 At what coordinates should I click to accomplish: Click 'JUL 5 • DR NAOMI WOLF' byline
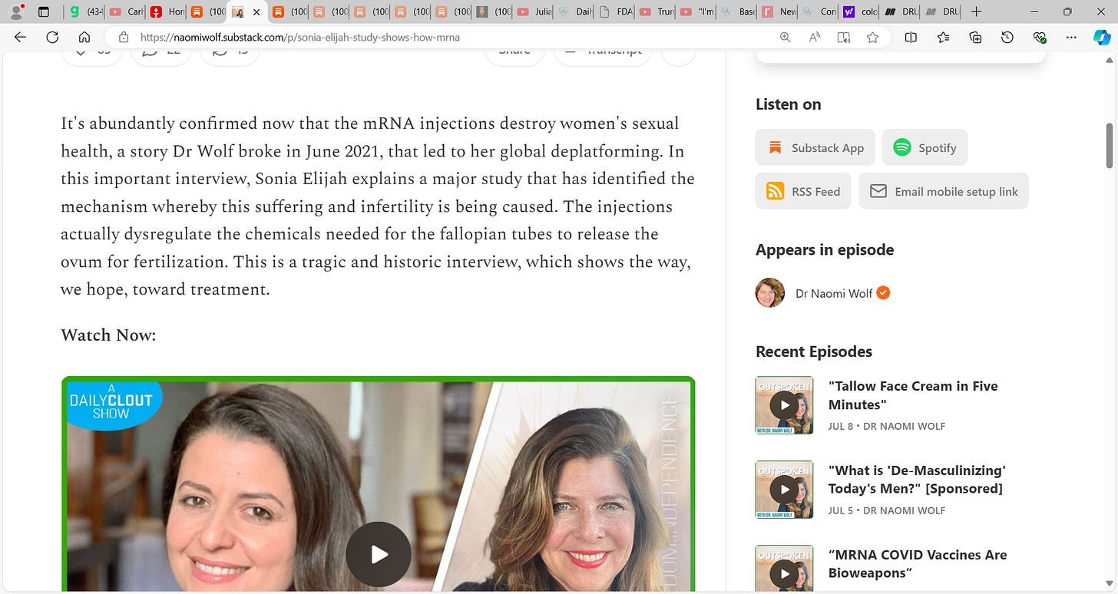(887, 510)
